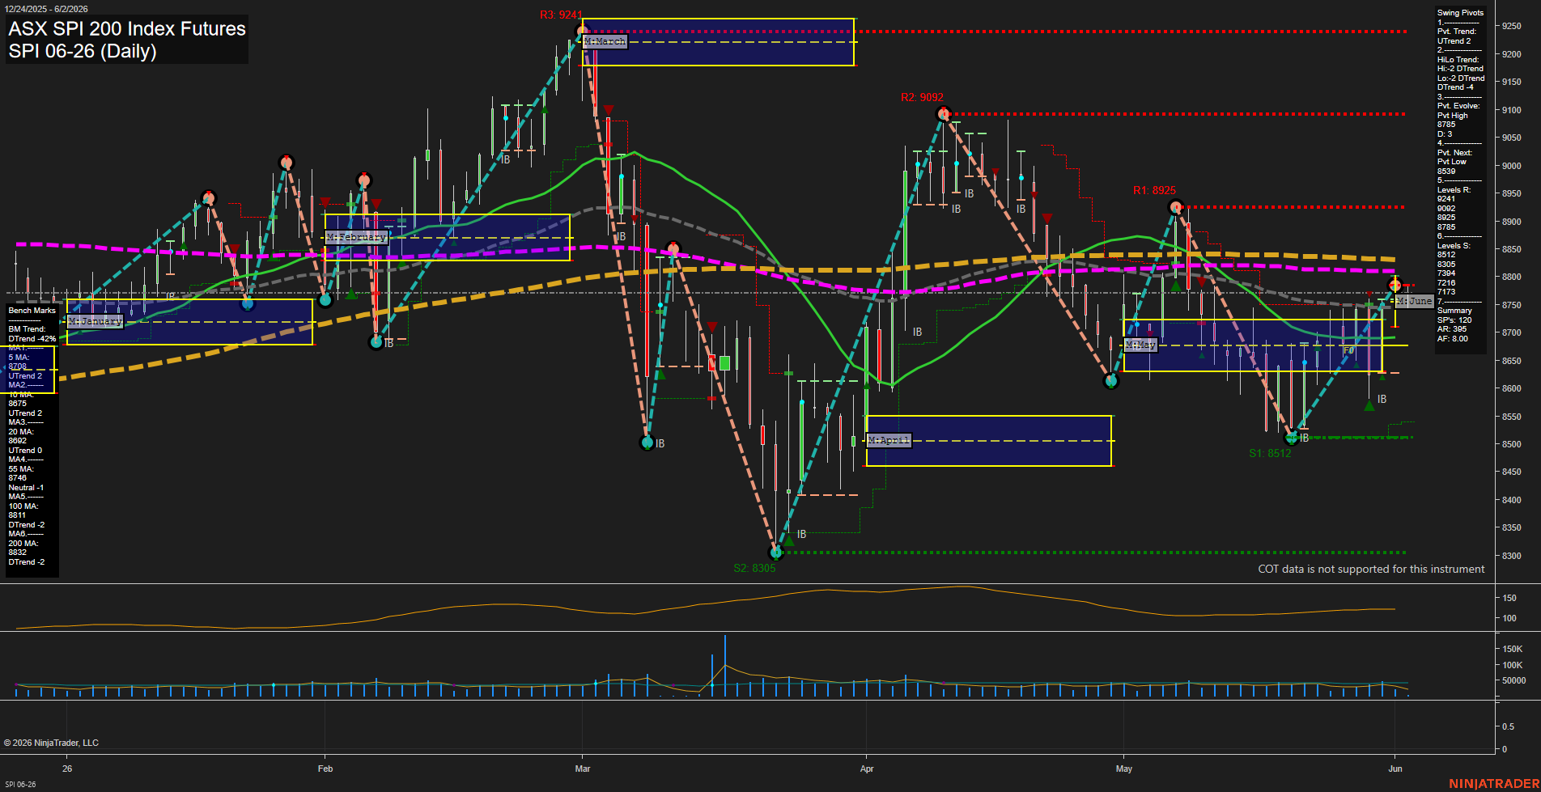Image resolution: width=1541 pixels, height=792 pixels.
Task: Click the SPI 06-26 (Daily) subtitle
Action: coord(83,51)
